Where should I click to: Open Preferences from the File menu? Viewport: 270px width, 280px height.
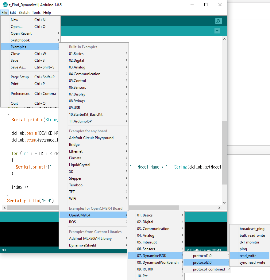point(30,94)
